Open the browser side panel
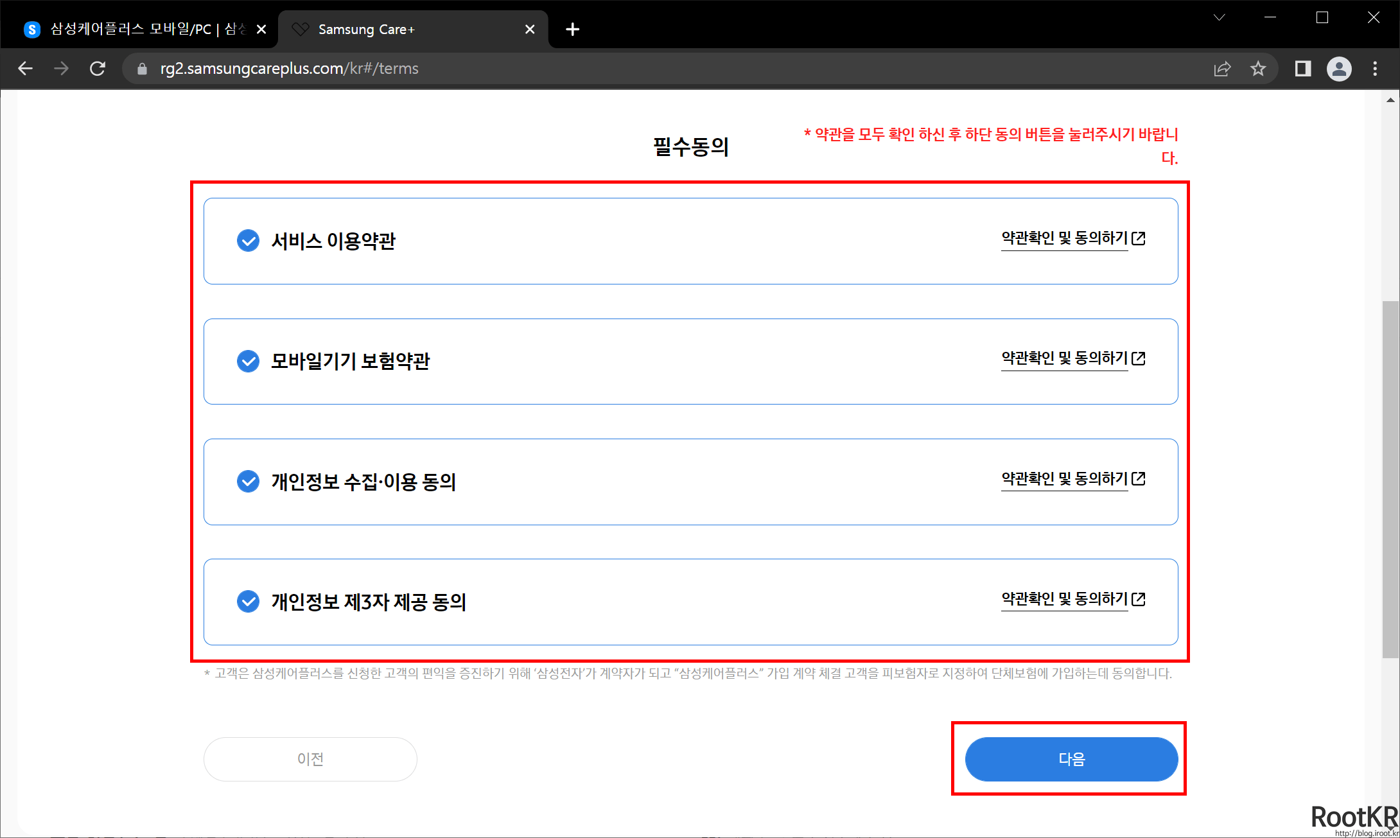 [1303, 69]
